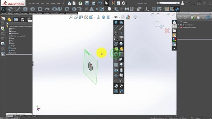212x119 pixels.
Task: Click the Instant2D icon
Action: [172, 9]
